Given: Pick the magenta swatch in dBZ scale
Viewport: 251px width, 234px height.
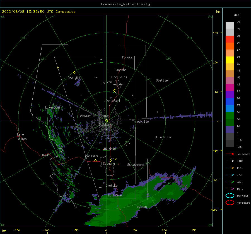Looking at the screenshot, I should 230,88.
